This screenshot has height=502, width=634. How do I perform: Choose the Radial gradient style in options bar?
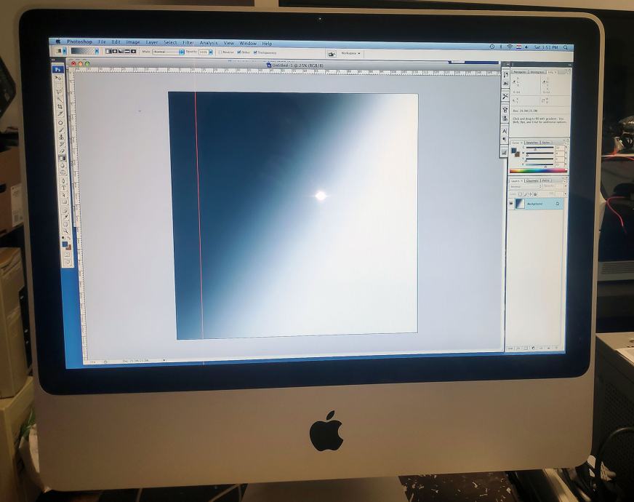(x=116, y=51)
